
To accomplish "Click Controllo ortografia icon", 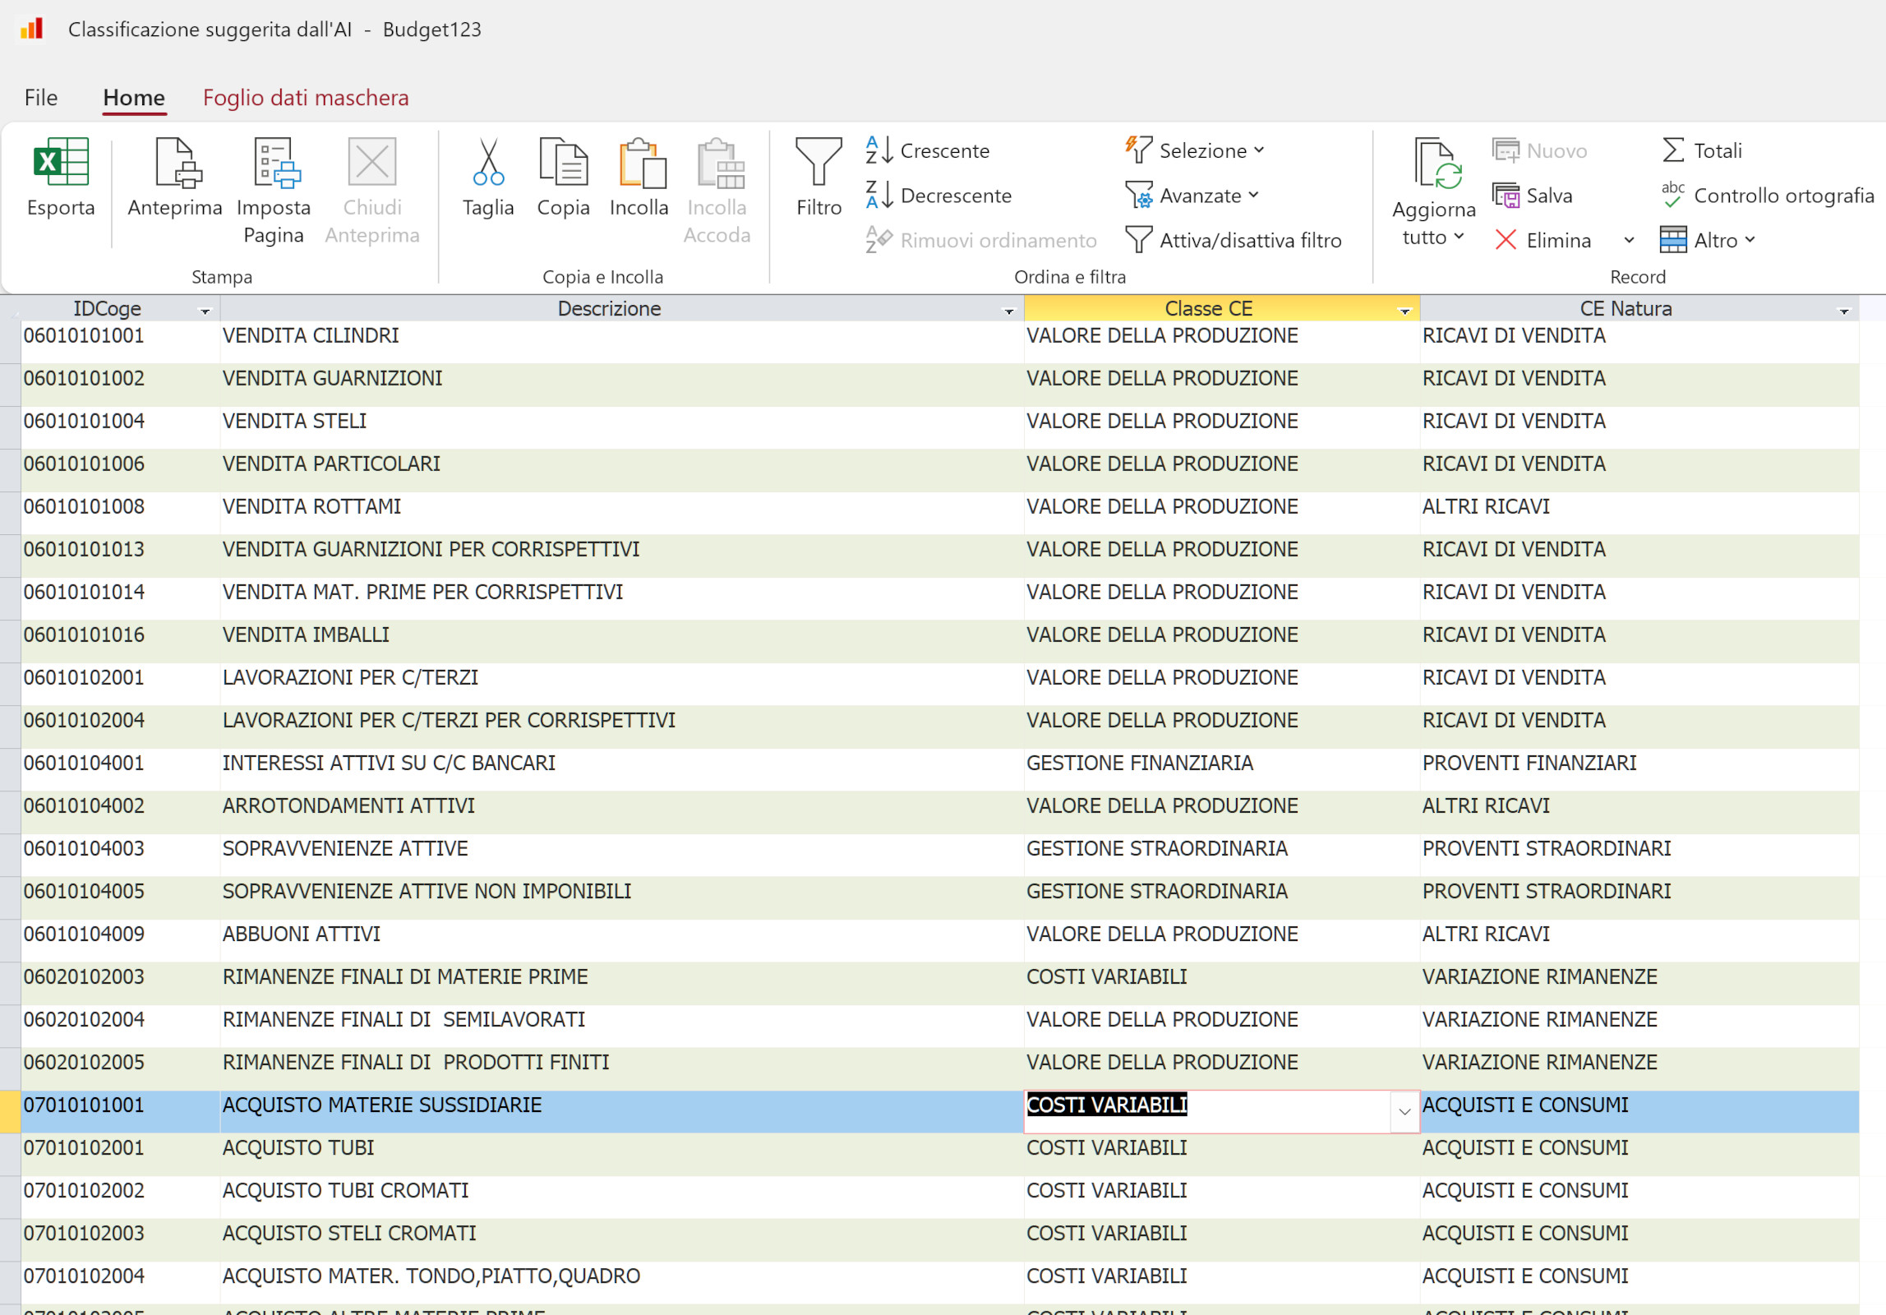I will pyautogui.click(x=1673, y=196).
